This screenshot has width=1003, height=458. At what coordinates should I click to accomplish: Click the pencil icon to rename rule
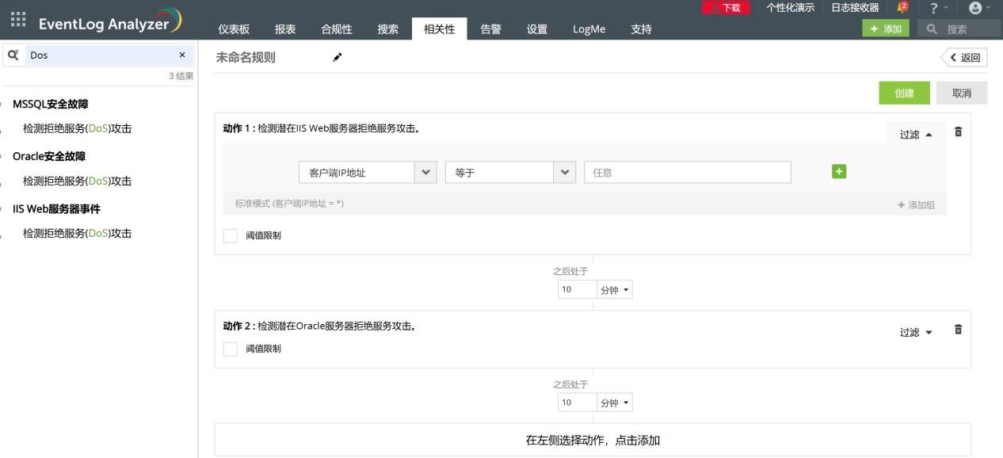pyautogui.click(x=338, y=57)
